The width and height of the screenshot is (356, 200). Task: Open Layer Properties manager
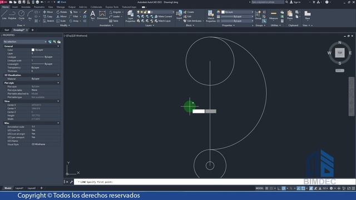click(x=130, y=16)
